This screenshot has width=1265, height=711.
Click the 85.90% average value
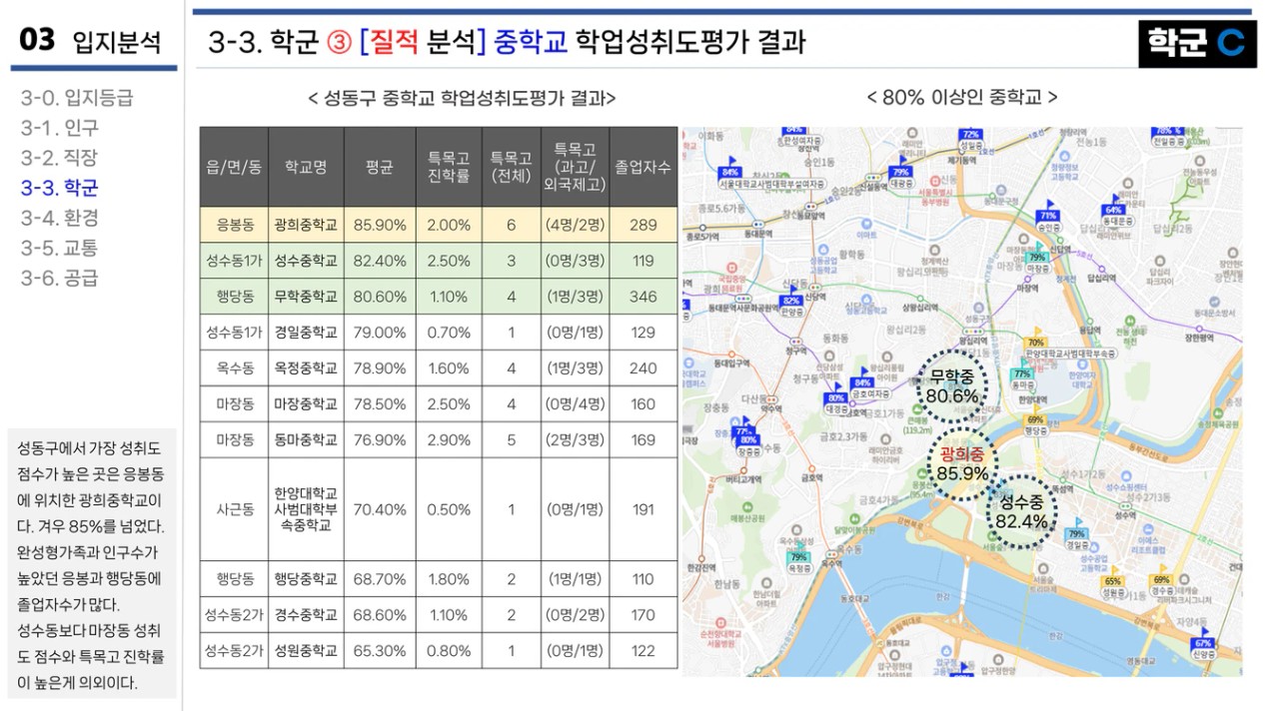pyautogui.click(x=380, y=225)
